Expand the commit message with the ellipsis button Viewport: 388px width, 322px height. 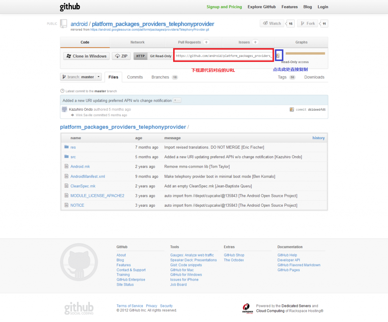(x=177, y=100)
